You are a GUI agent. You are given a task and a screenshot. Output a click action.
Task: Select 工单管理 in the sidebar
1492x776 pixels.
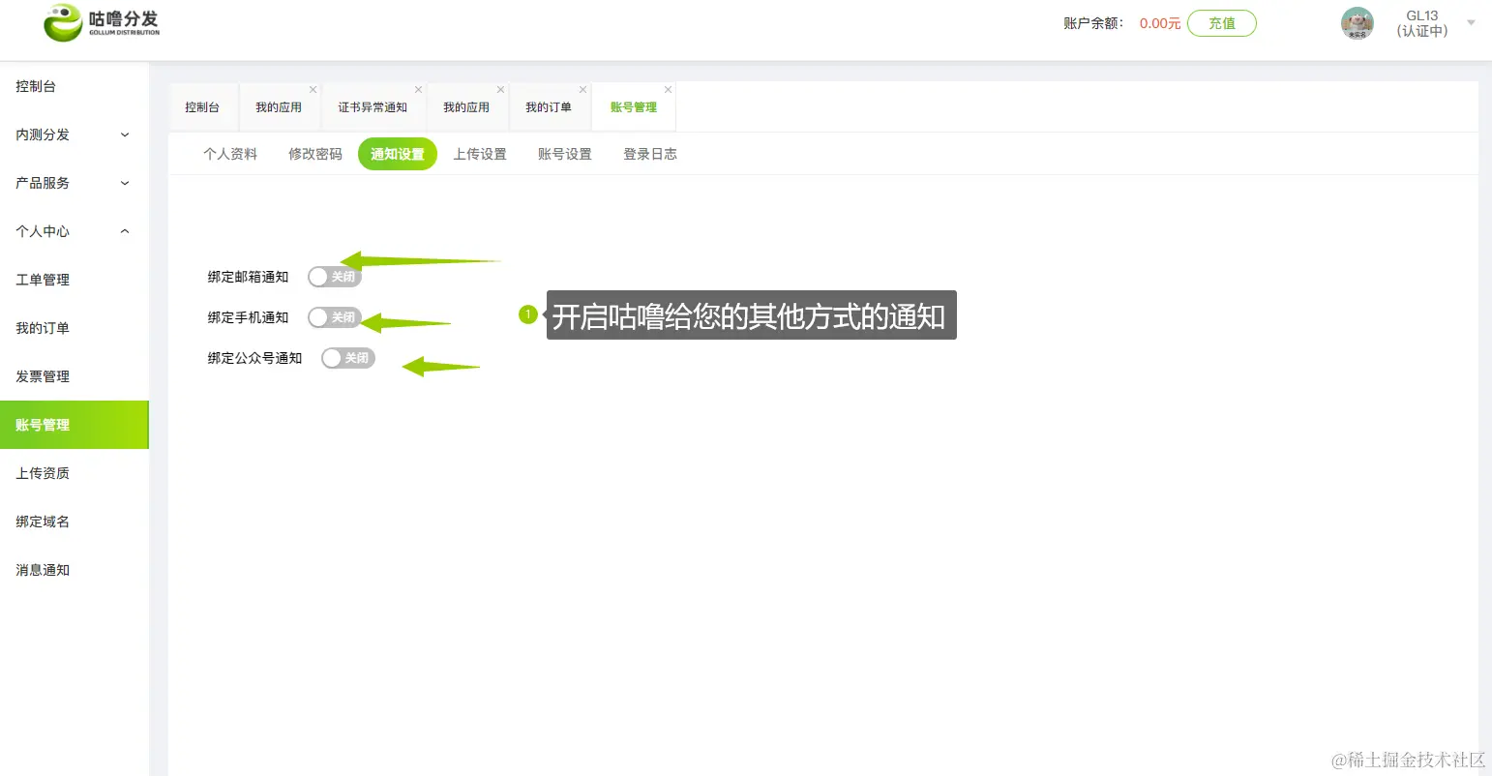(43, 280)
